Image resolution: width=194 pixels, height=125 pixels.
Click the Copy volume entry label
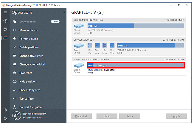27,22
